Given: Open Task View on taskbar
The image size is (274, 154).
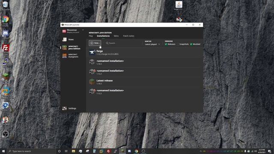Looking at the screenshot, I should coord(66,151).
